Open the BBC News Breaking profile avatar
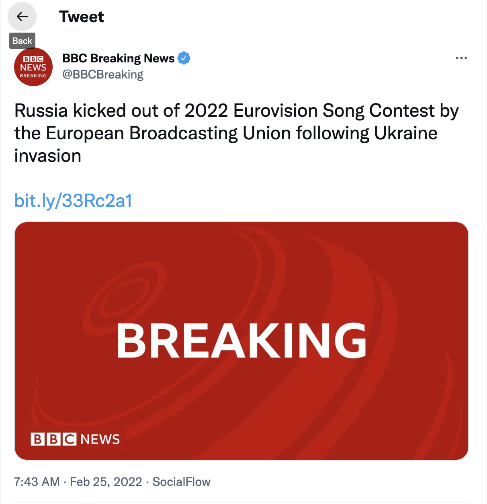Image resolution: width=487 pixels, height=504 pixels. click(33, 67)
